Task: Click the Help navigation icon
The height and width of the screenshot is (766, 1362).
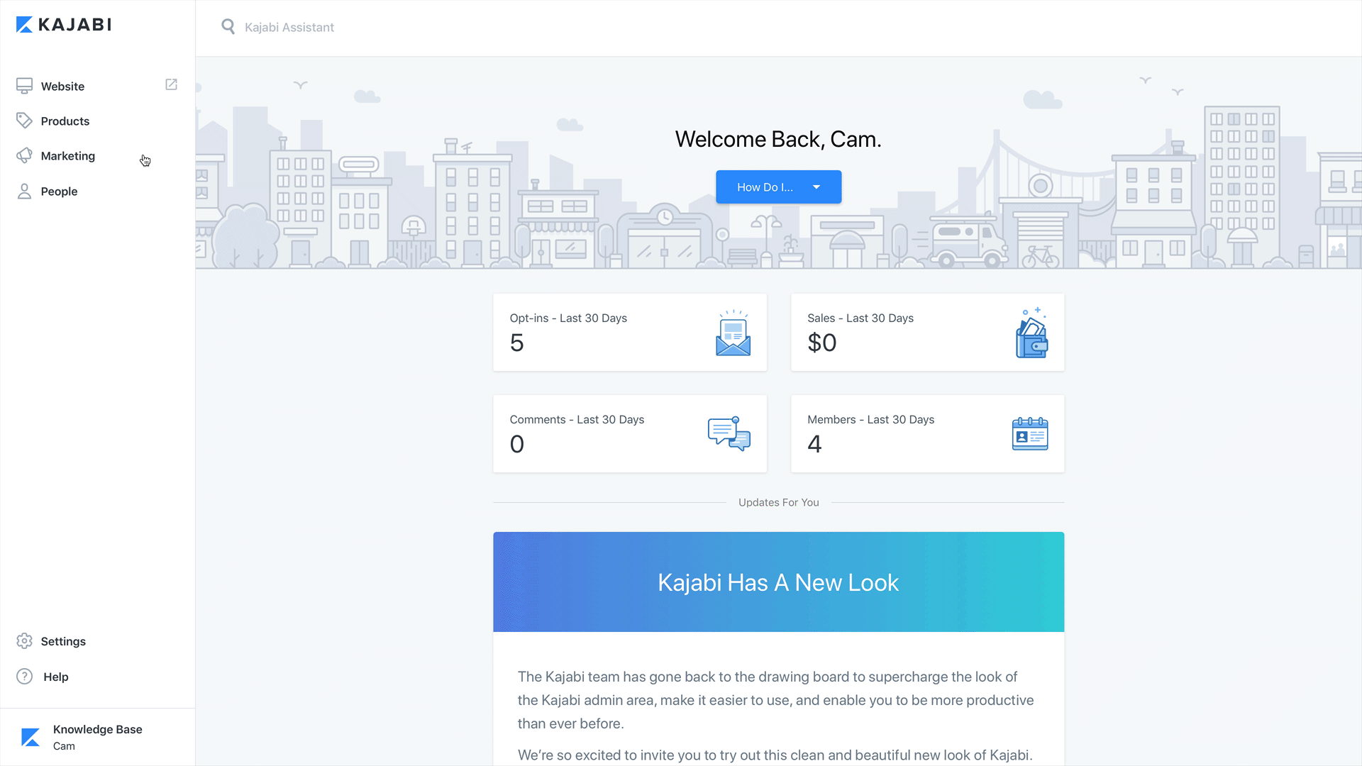Action: 26,676
